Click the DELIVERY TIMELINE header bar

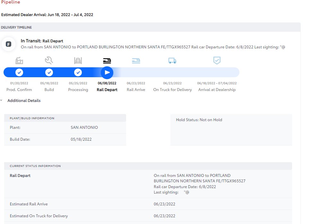[150, 27]
